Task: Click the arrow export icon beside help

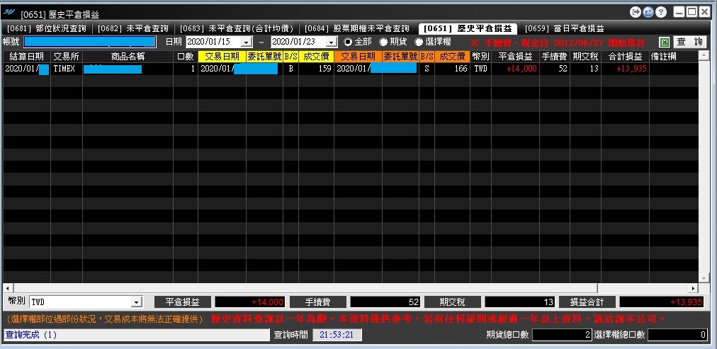Action: point(635,12)
